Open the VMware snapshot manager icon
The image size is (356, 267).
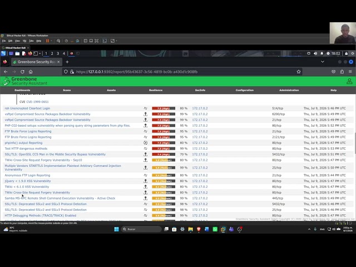point(78,41)
